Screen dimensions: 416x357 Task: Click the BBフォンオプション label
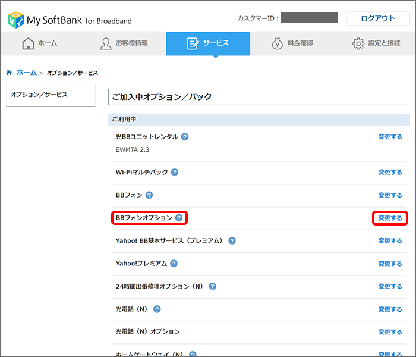point(144,218)
